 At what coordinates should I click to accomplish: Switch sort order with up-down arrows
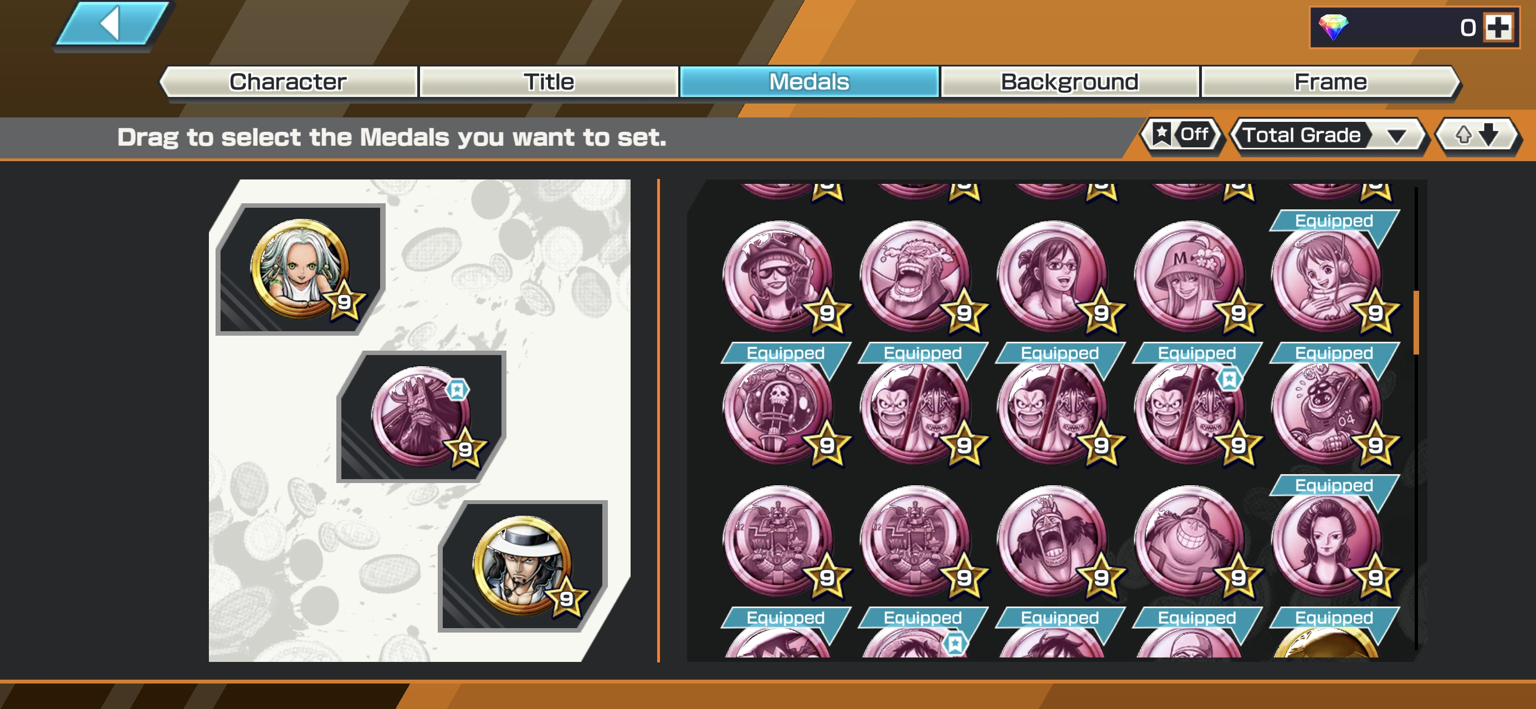click(1476, 135)
